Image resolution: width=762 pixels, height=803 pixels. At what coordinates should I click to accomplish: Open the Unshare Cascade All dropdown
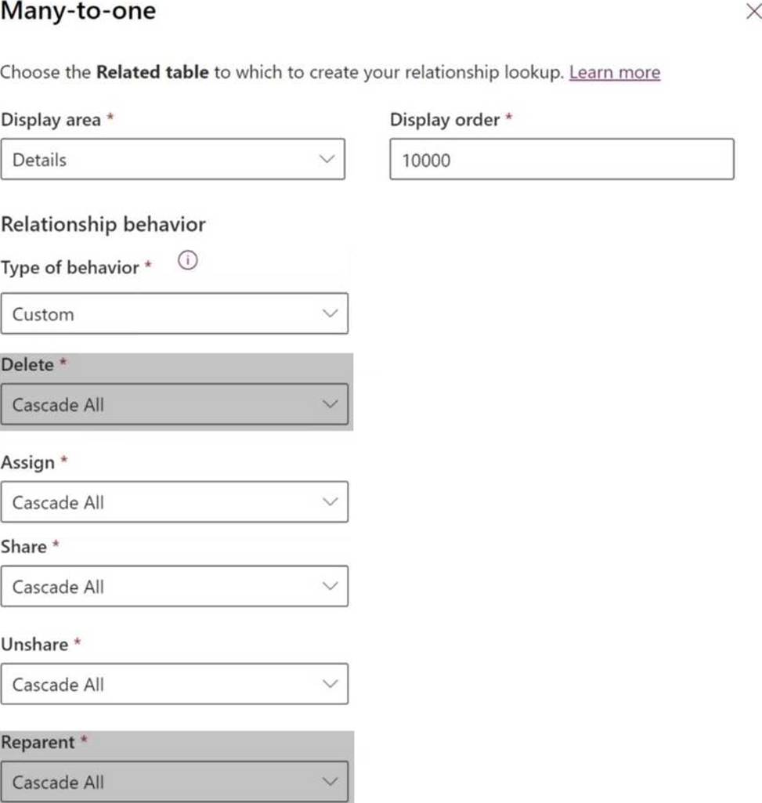point(175,684)
